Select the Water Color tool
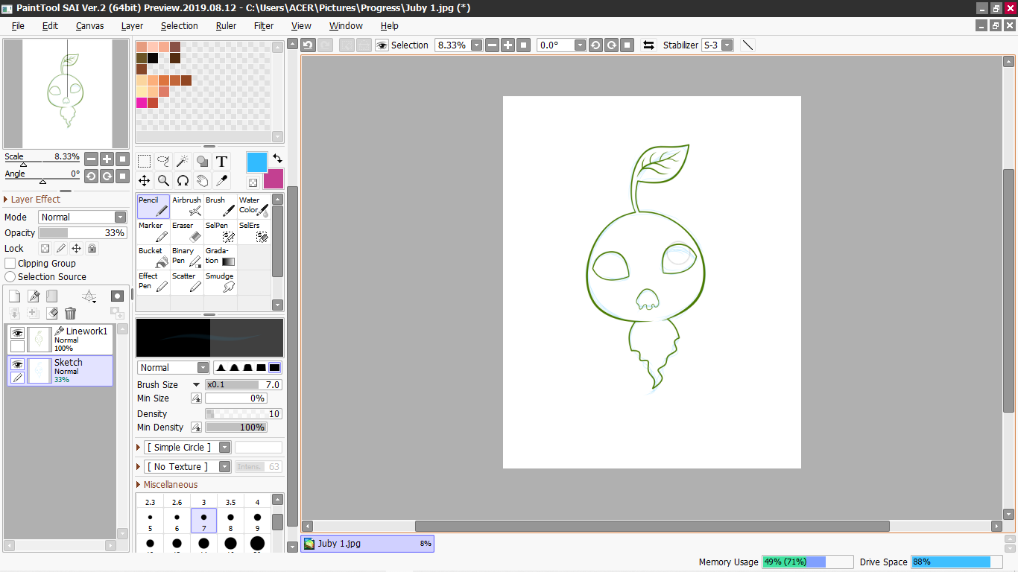1018x572 pixels. 254,206
